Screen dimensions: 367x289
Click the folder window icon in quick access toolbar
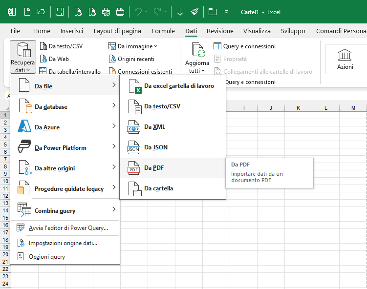(212, 12)
